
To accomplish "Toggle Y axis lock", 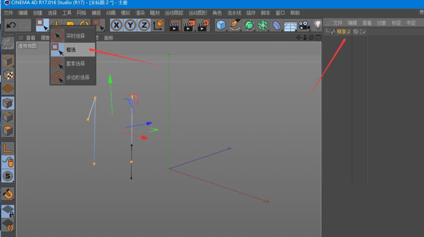I will click(x=130, y=25).
